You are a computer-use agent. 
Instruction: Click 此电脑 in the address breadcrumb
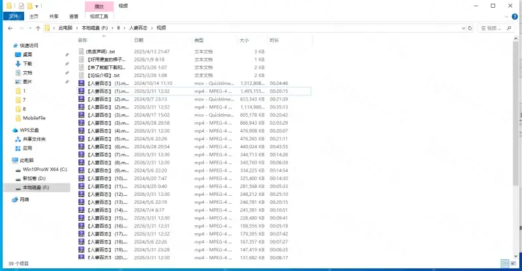point(64,28)
